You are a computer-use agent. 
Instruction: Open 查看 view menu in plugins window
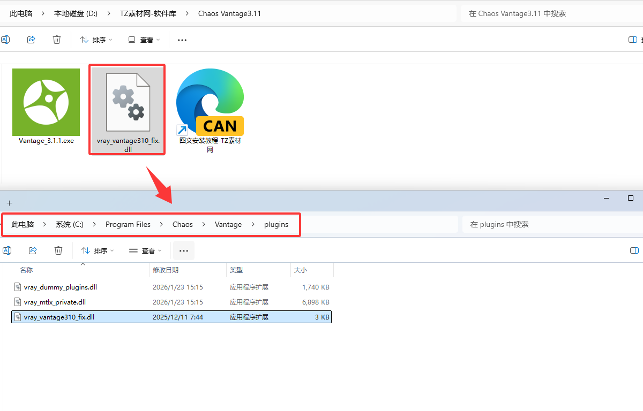pyautogui.click(x=146, y=250)
